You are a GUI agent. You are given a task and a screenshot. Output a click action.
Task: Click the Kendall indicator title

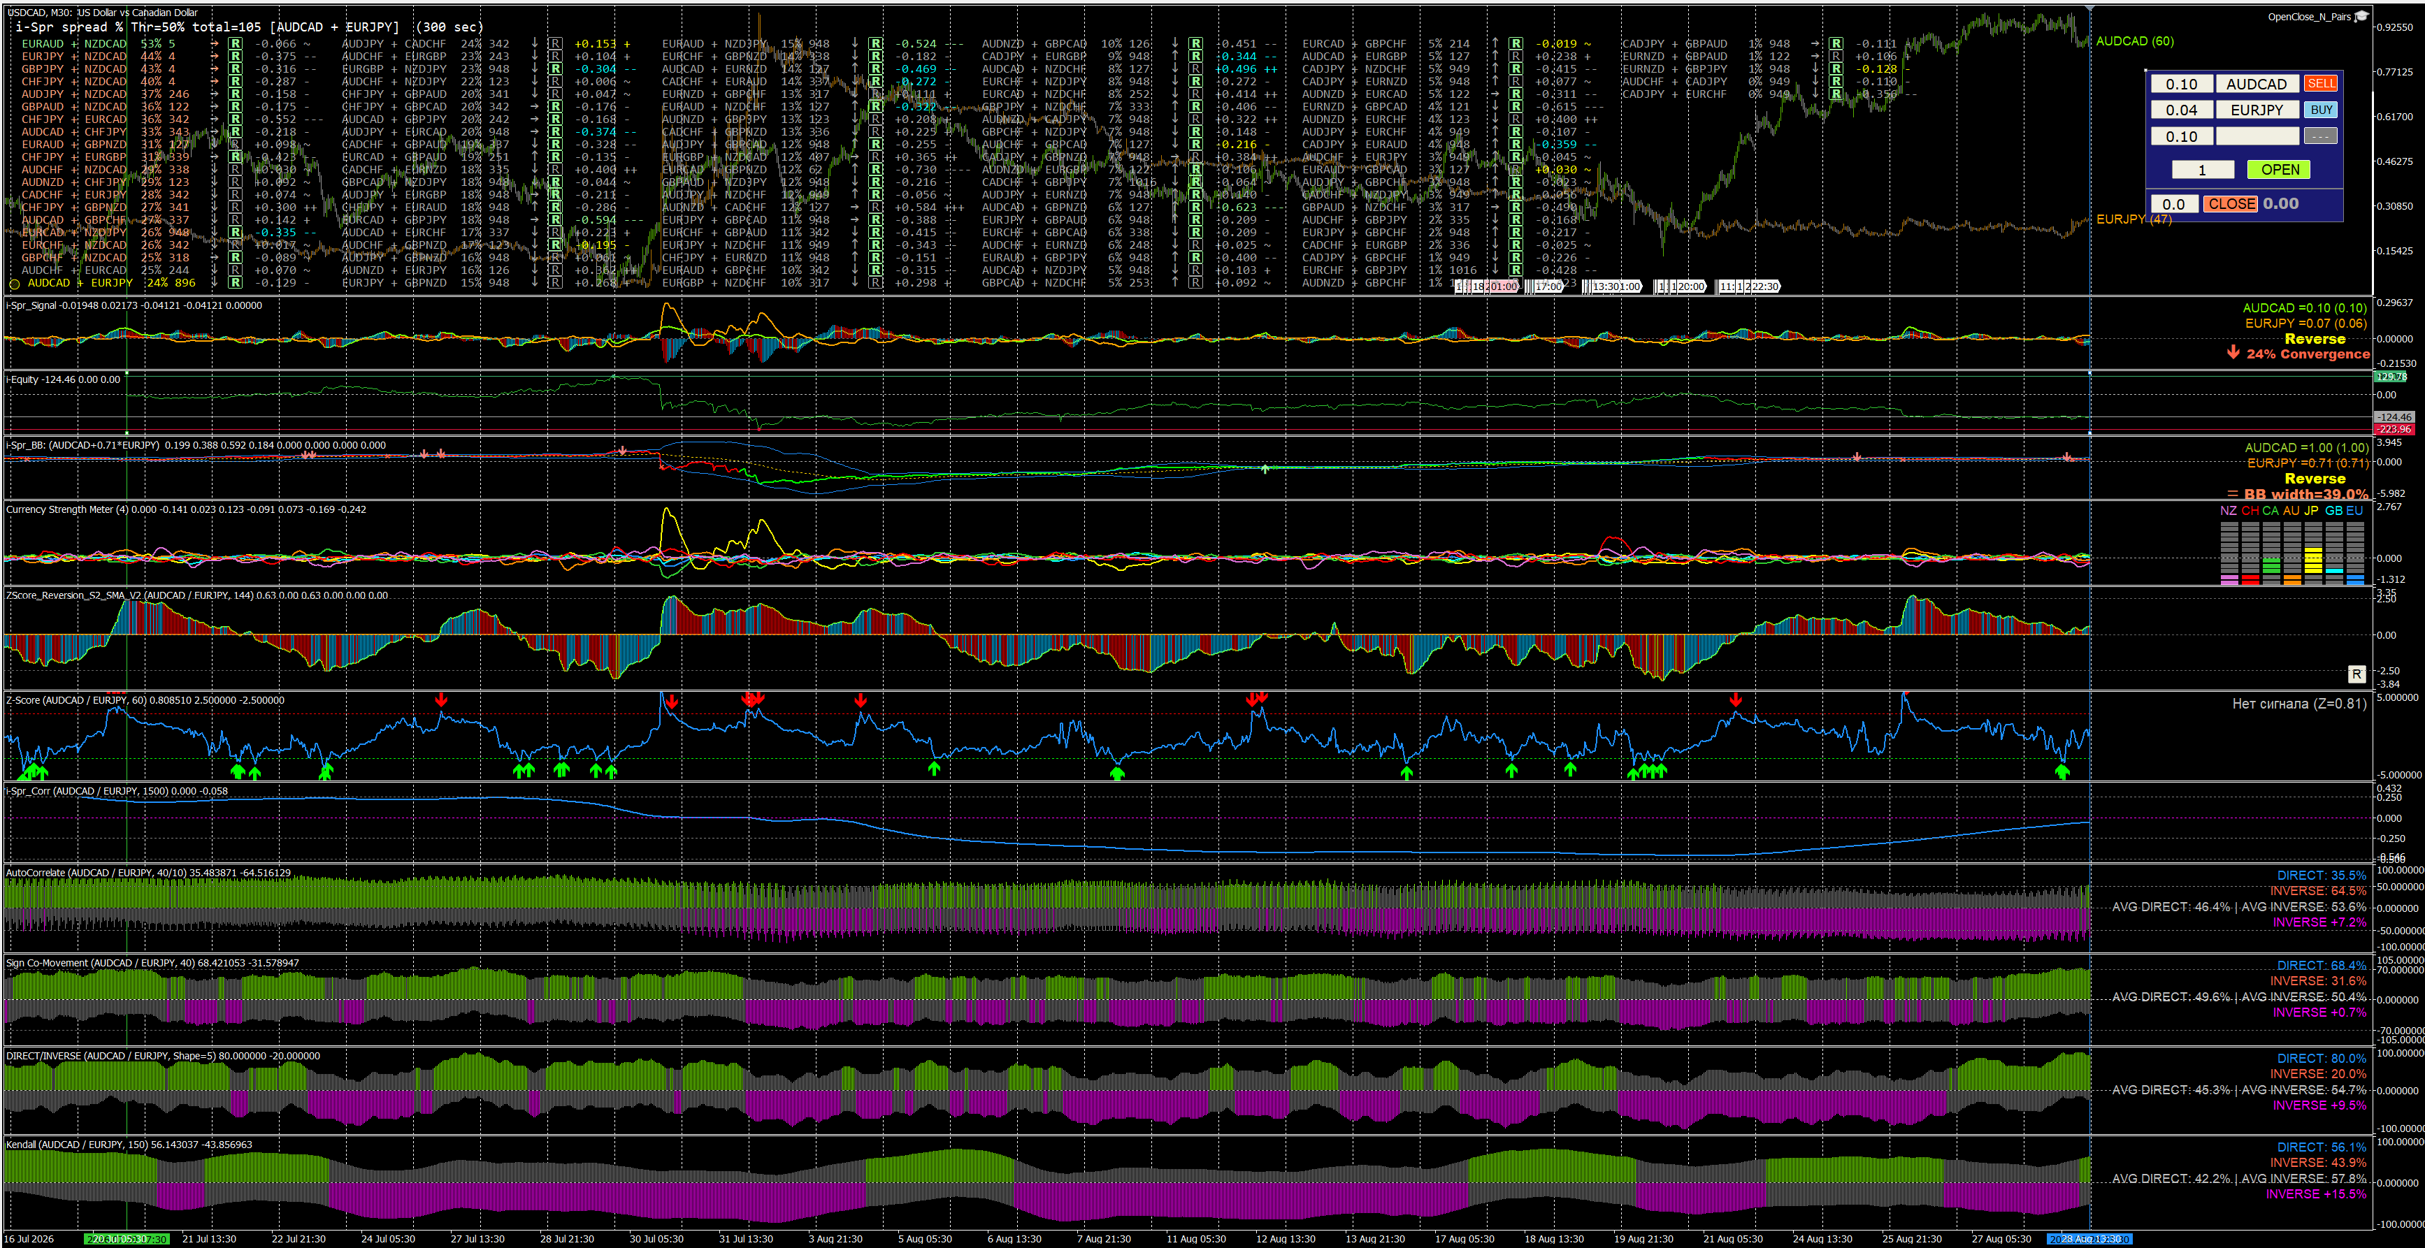coord(129,1145)
